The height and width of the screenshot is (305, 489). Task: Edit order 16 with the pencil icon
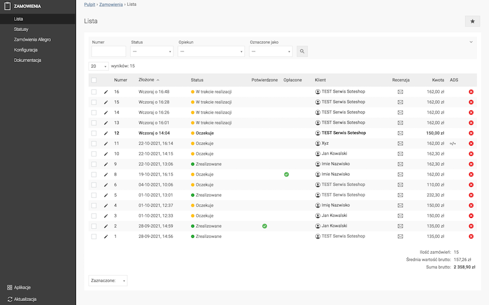106,92
